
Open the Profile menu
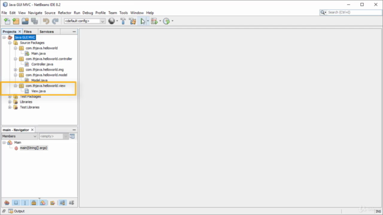pos(101,13)
